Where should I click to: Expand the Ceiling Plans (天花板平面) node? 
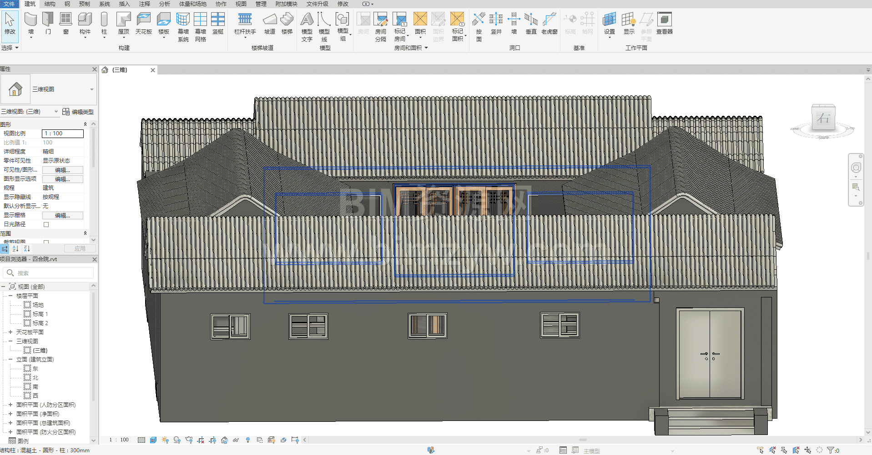(10, 332)
